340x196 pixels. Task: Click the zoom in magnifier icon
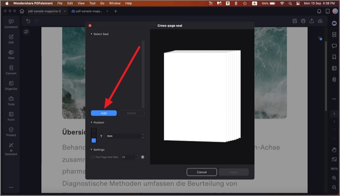tap(334, 178)
